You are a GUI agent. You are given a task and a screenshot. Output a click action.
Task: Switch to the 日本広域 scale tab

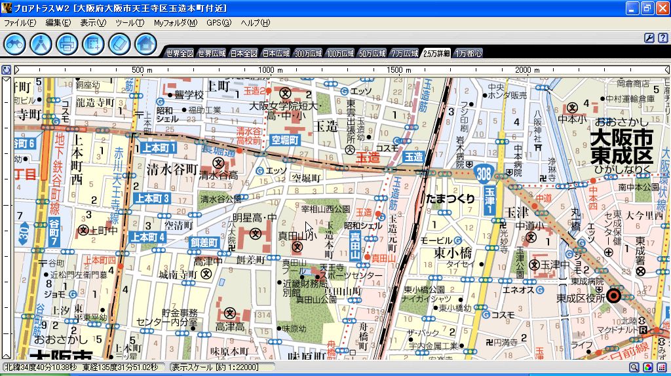tap(275, 54)
